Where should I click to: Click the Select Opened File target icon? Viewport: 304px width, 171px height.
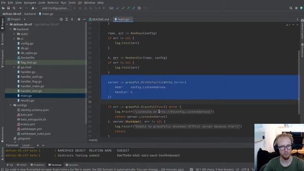[61, 19]
